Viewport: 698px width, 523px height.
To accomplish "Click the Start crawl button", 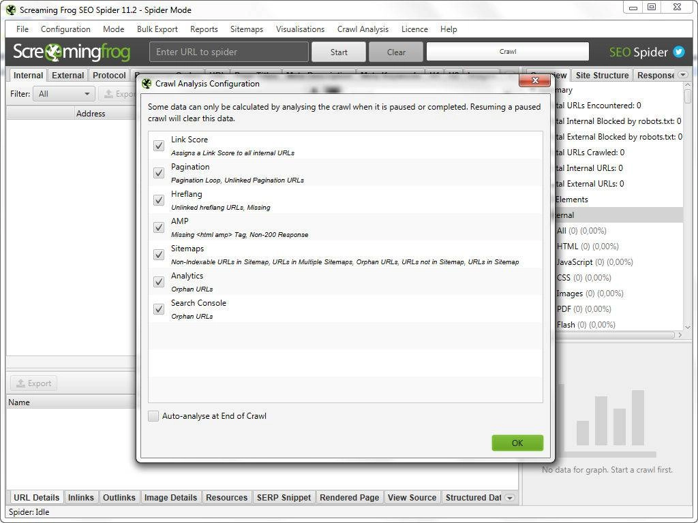I will click(x=339, y=52).
